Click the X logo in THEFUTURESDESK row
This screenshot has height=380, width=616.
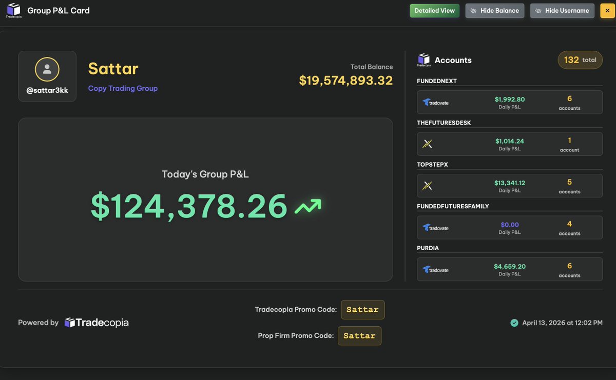427,145
